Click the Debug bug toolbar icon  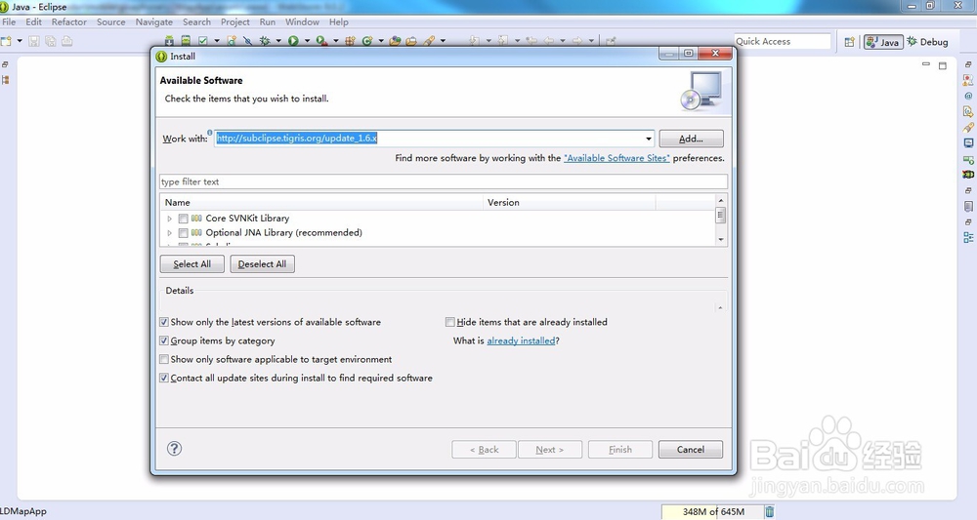point(265,41)
